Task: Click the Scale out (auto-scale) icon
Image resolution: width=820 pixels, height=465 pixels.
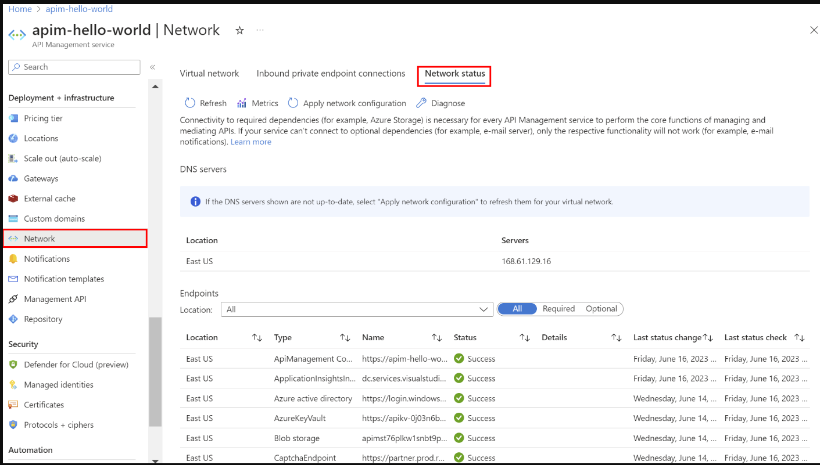Action: tap(13, 158)
